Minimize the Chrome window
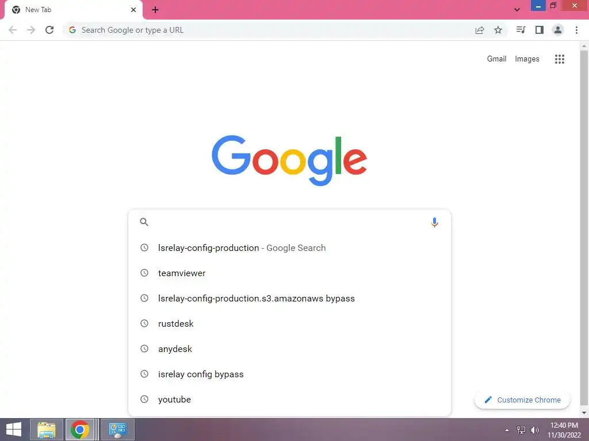Viewport: 589px width, 441px height. (x=538, y=6)
